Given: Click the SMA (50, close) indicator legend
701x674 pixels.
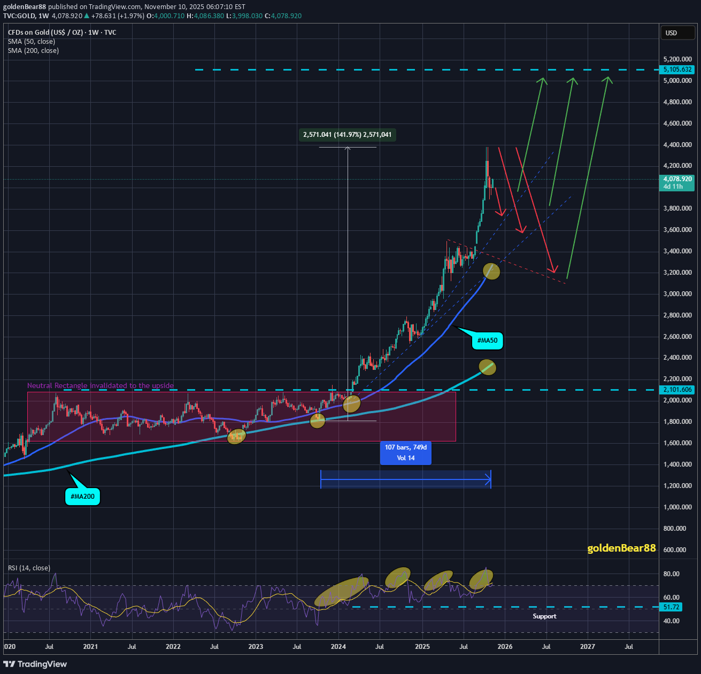Looking at the screenshot, I should (x=31, y=42).
